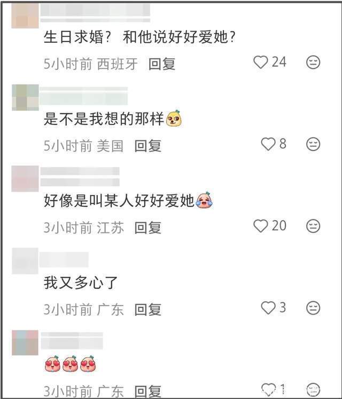The width and height of the screenshot is (342, 399).
Task: Like the emoji-only comment from 广东
Action: coord(269,389)
